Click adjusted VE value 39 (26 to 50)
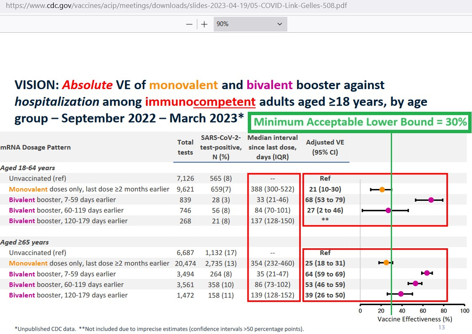Image resolution: width=472 pixels, height=334 pixels. tap(325, 295)
